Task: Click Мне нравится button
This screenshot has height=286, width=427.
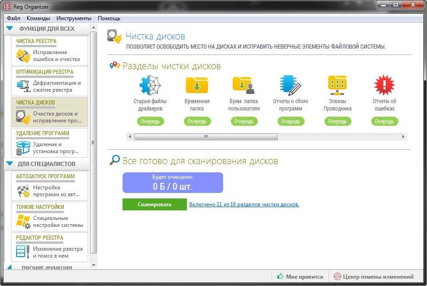Action: tap(300, 276)
